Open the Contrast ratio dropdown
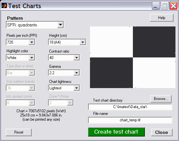 coord(64,57)
